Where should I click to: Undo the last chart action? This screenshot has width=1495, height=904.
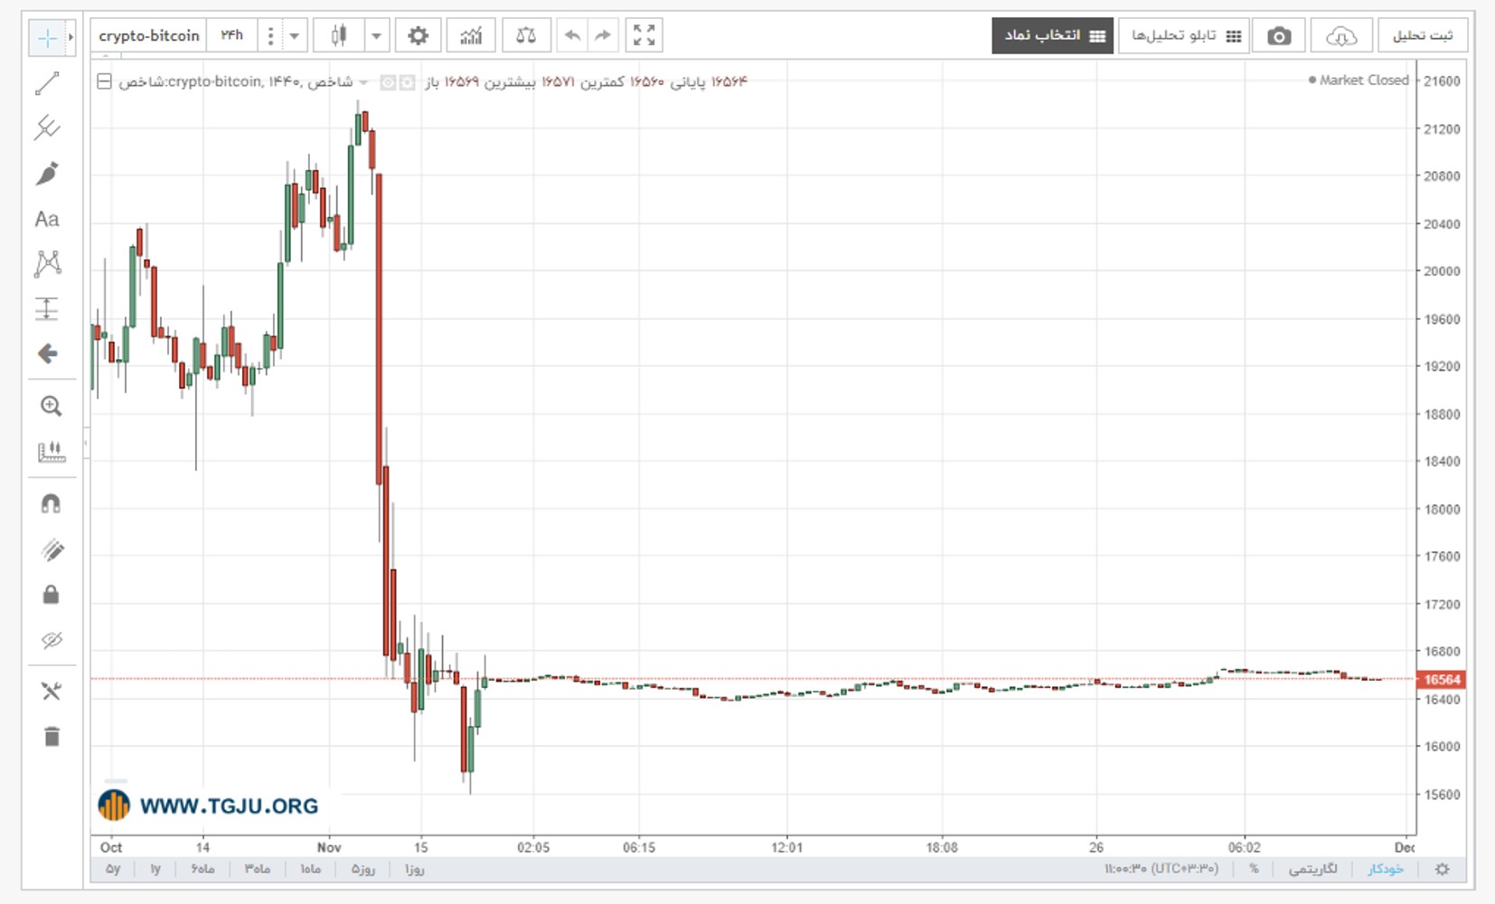(572, 35)
